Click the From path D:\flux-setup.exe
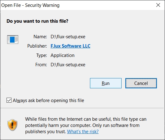165x140 pixels. [x=68, y=65]
